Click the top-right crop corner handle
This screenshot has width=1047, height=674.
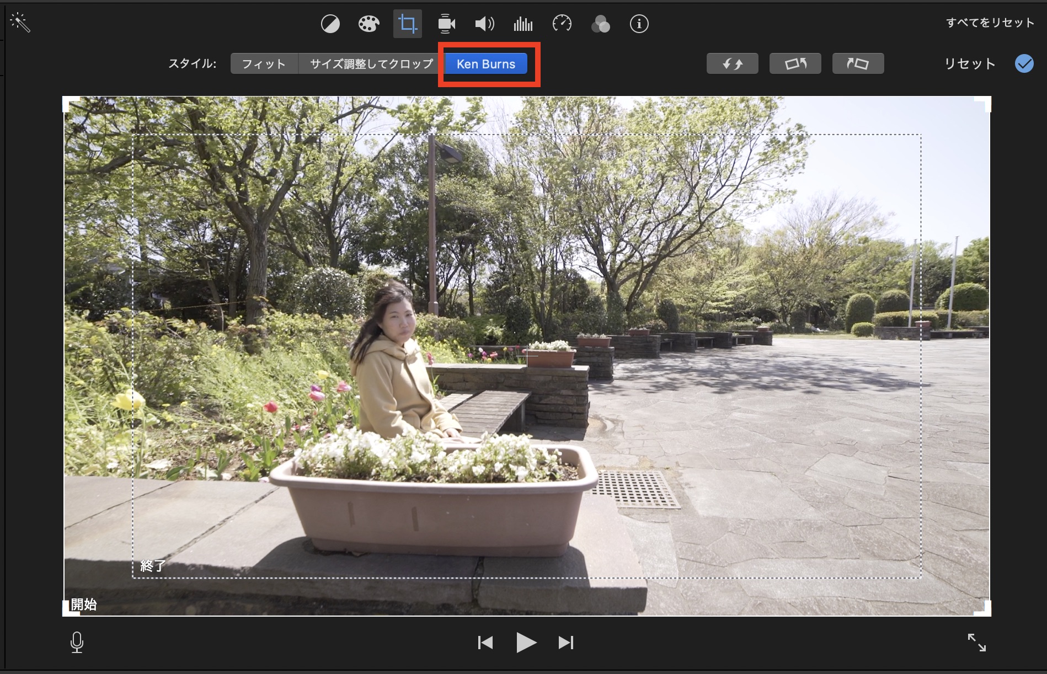coord(982,105)
